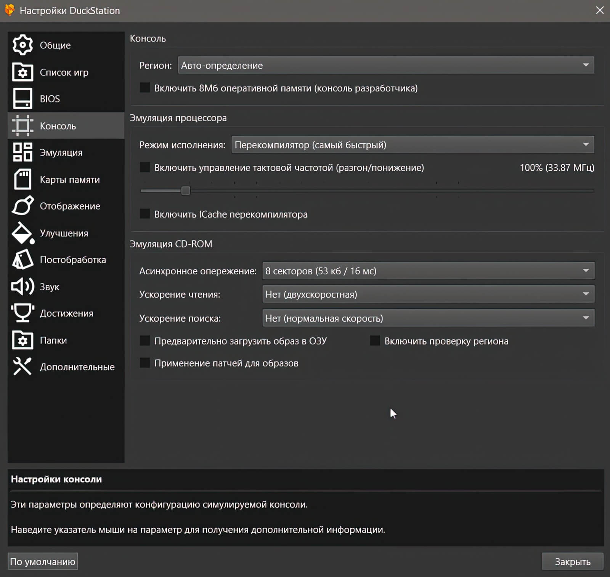Open Достижения settings label

67,314
